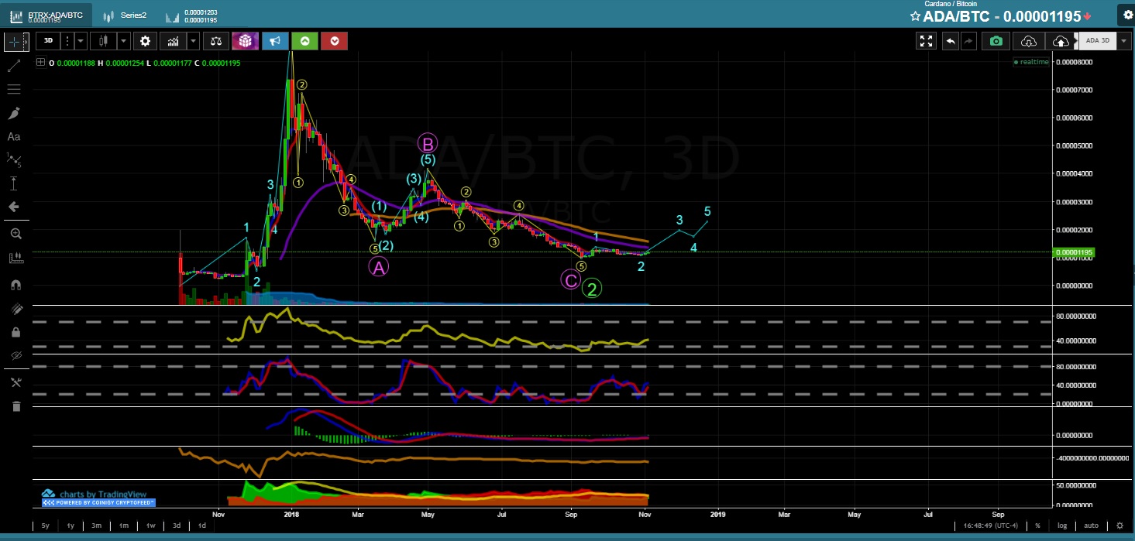Click the green up-arrow buy button
Image resolution: width=1135 pixels, height=541 pixels.
(x=304, y=41)
